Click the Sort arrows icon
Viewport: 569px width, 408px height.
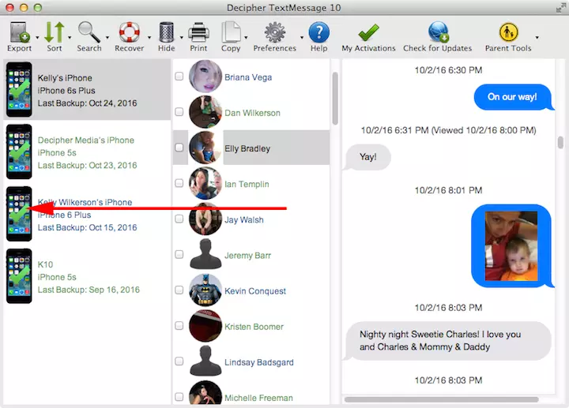point(54,33)
